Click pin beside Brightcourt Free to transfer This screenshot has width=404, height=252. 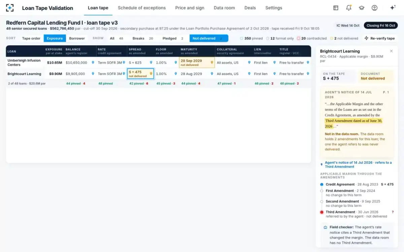point(308,74)
